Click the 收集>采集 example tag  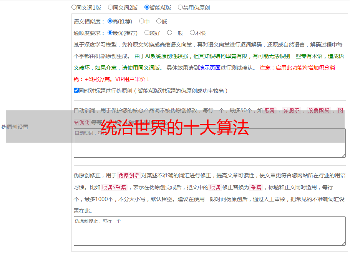[x=114, y=188]
